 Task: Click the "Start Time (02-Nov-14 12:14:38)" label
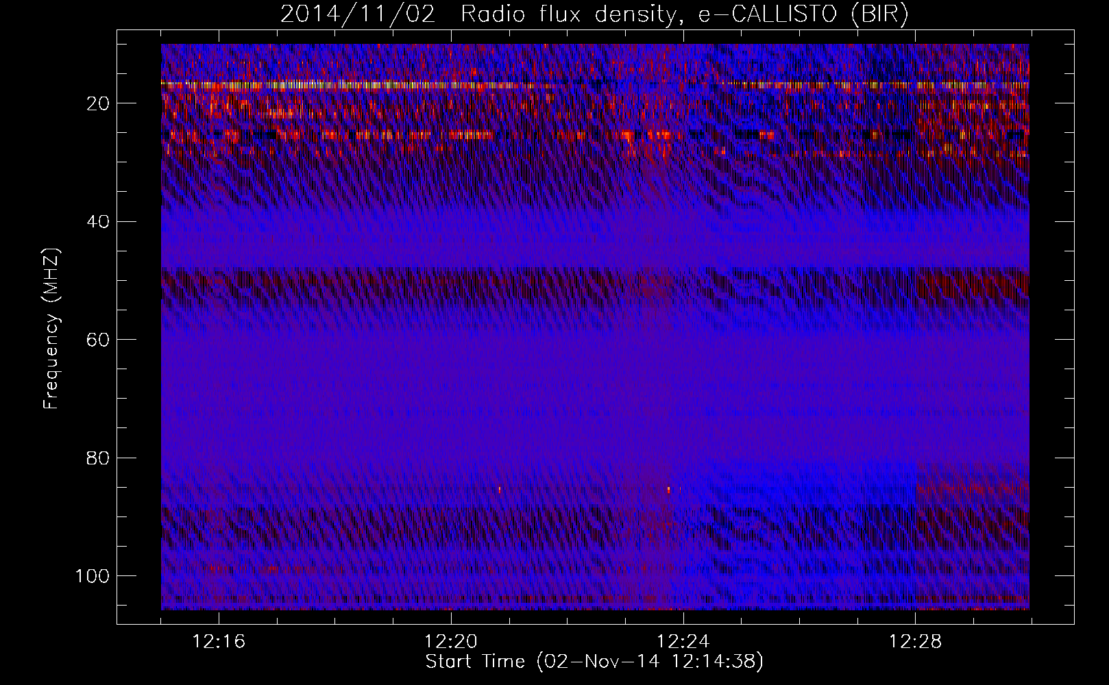594,662
